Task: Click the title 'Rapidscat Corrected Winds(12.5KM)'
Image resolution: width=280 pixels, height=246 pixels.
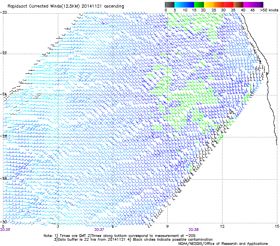Action: pyautogui.click(x=44, y=6)
